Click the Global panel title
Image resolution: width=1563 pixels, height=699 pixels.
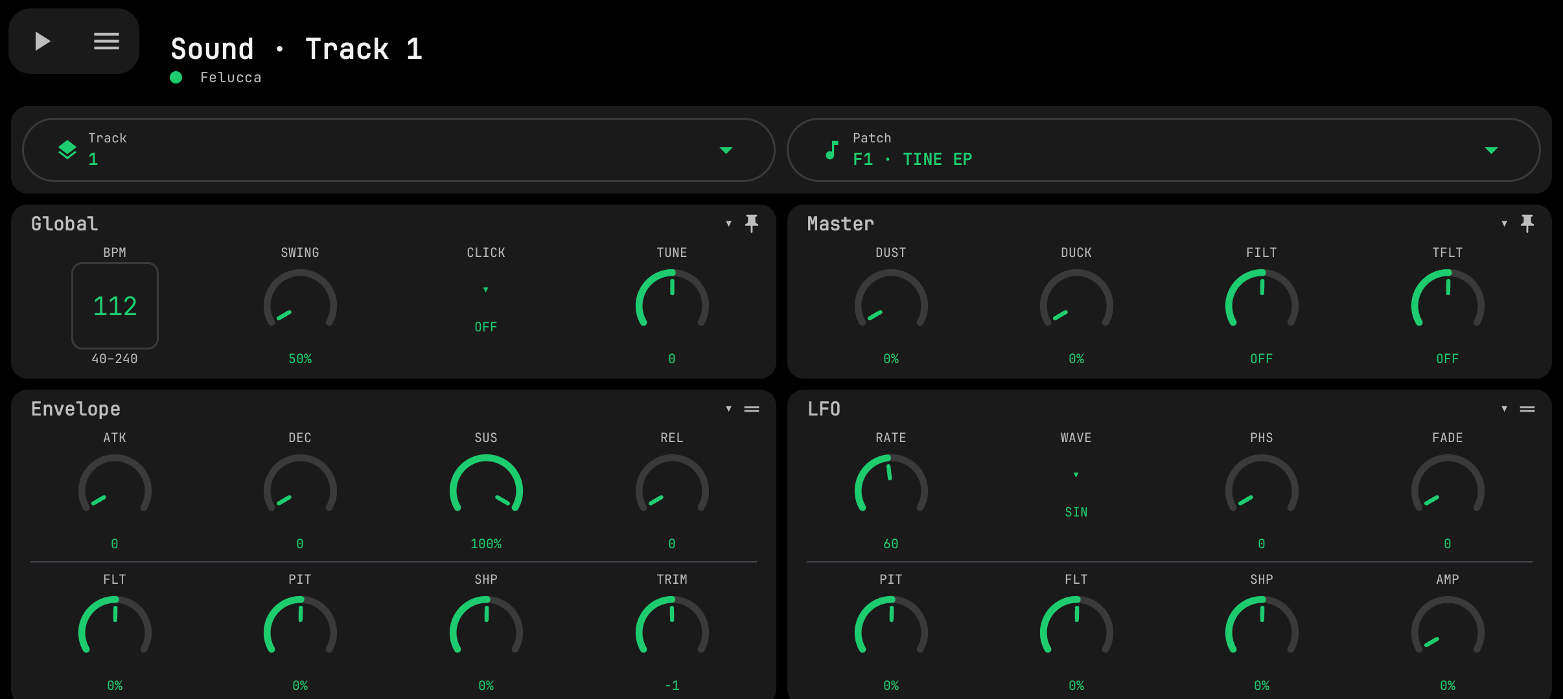click(x=65, y=224)
